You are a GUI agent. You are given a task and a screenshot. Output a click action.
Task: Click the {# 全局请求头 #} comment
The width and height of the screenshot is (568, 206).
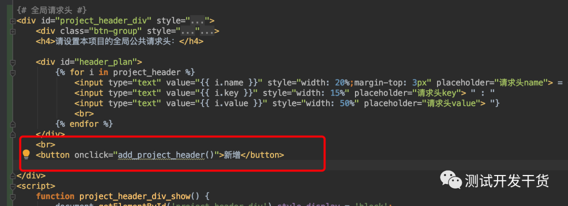coord(52,10)
